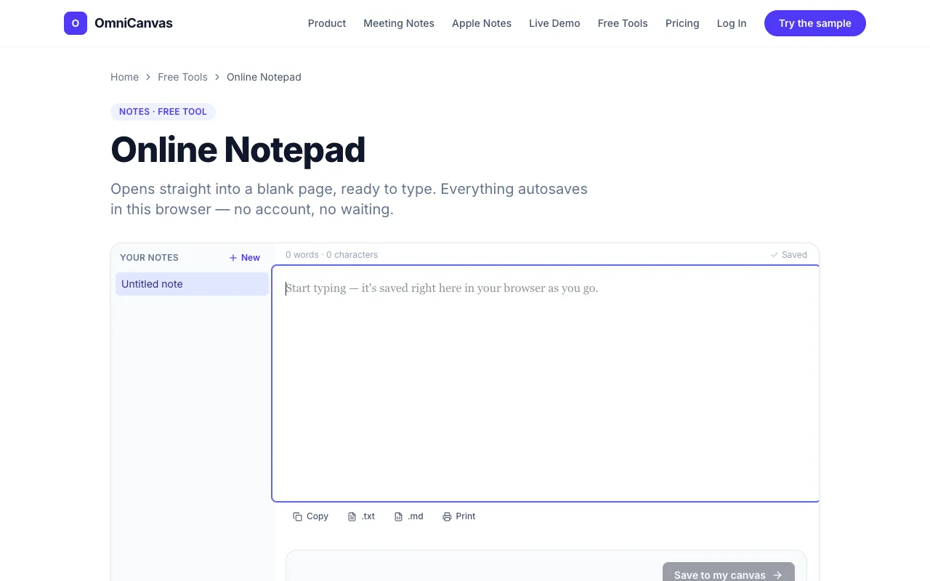Click the YOUR NOTES heading
This screenshot has width=930, height=581.
149,258
